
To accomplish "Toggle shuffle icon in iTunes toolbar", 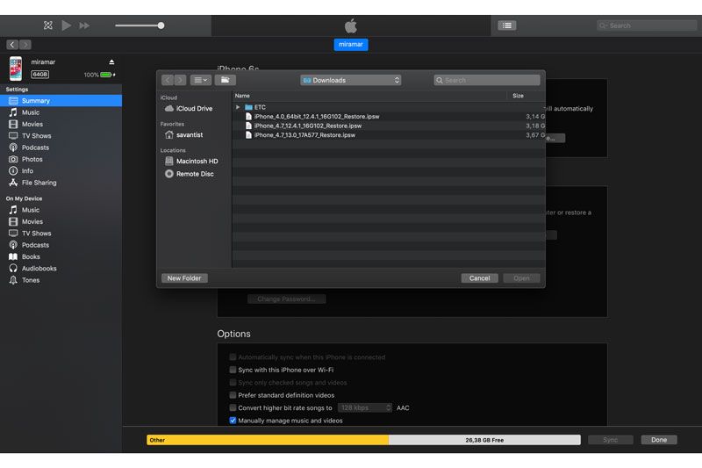I will tap(48, 25).
